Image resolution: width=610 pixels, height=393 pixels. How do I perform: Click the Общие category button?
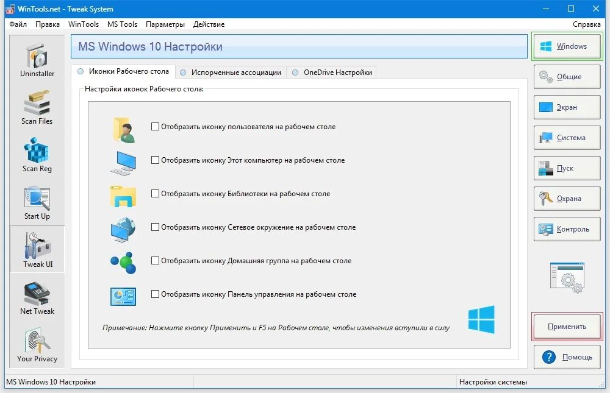567,77
